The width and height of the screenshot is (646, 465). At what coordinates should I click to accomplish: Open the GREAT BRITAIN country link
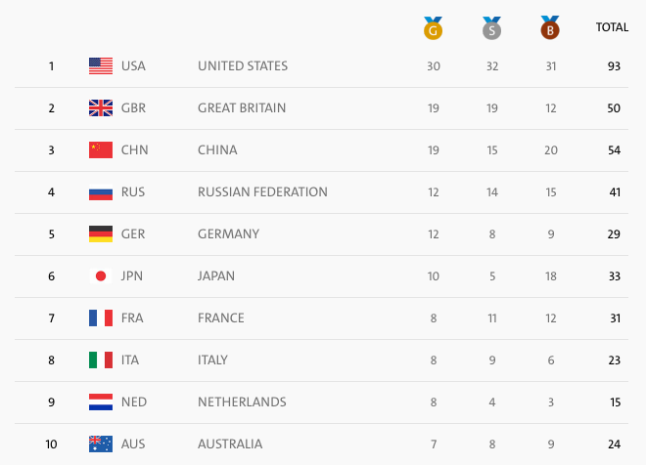pos(242,108)
